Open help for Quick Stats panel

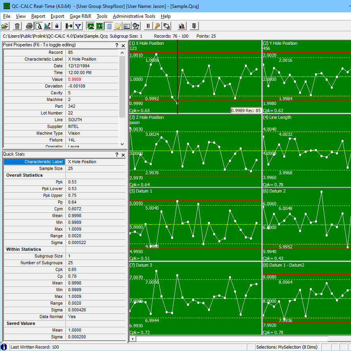tap(116, 155)
